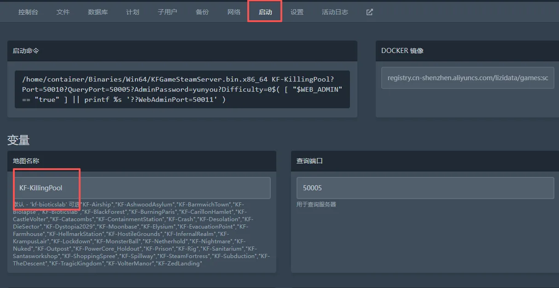The width and height of the screenshot is (559, 288).
Task: Open the 子用户 tab
Action: coord(167,12)
